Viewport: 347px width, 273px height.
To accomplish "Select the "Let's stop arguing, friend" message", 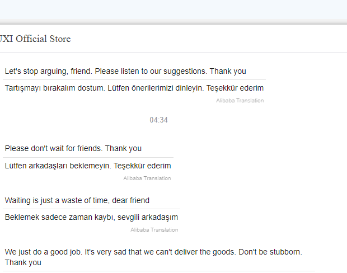I will 125,71.
